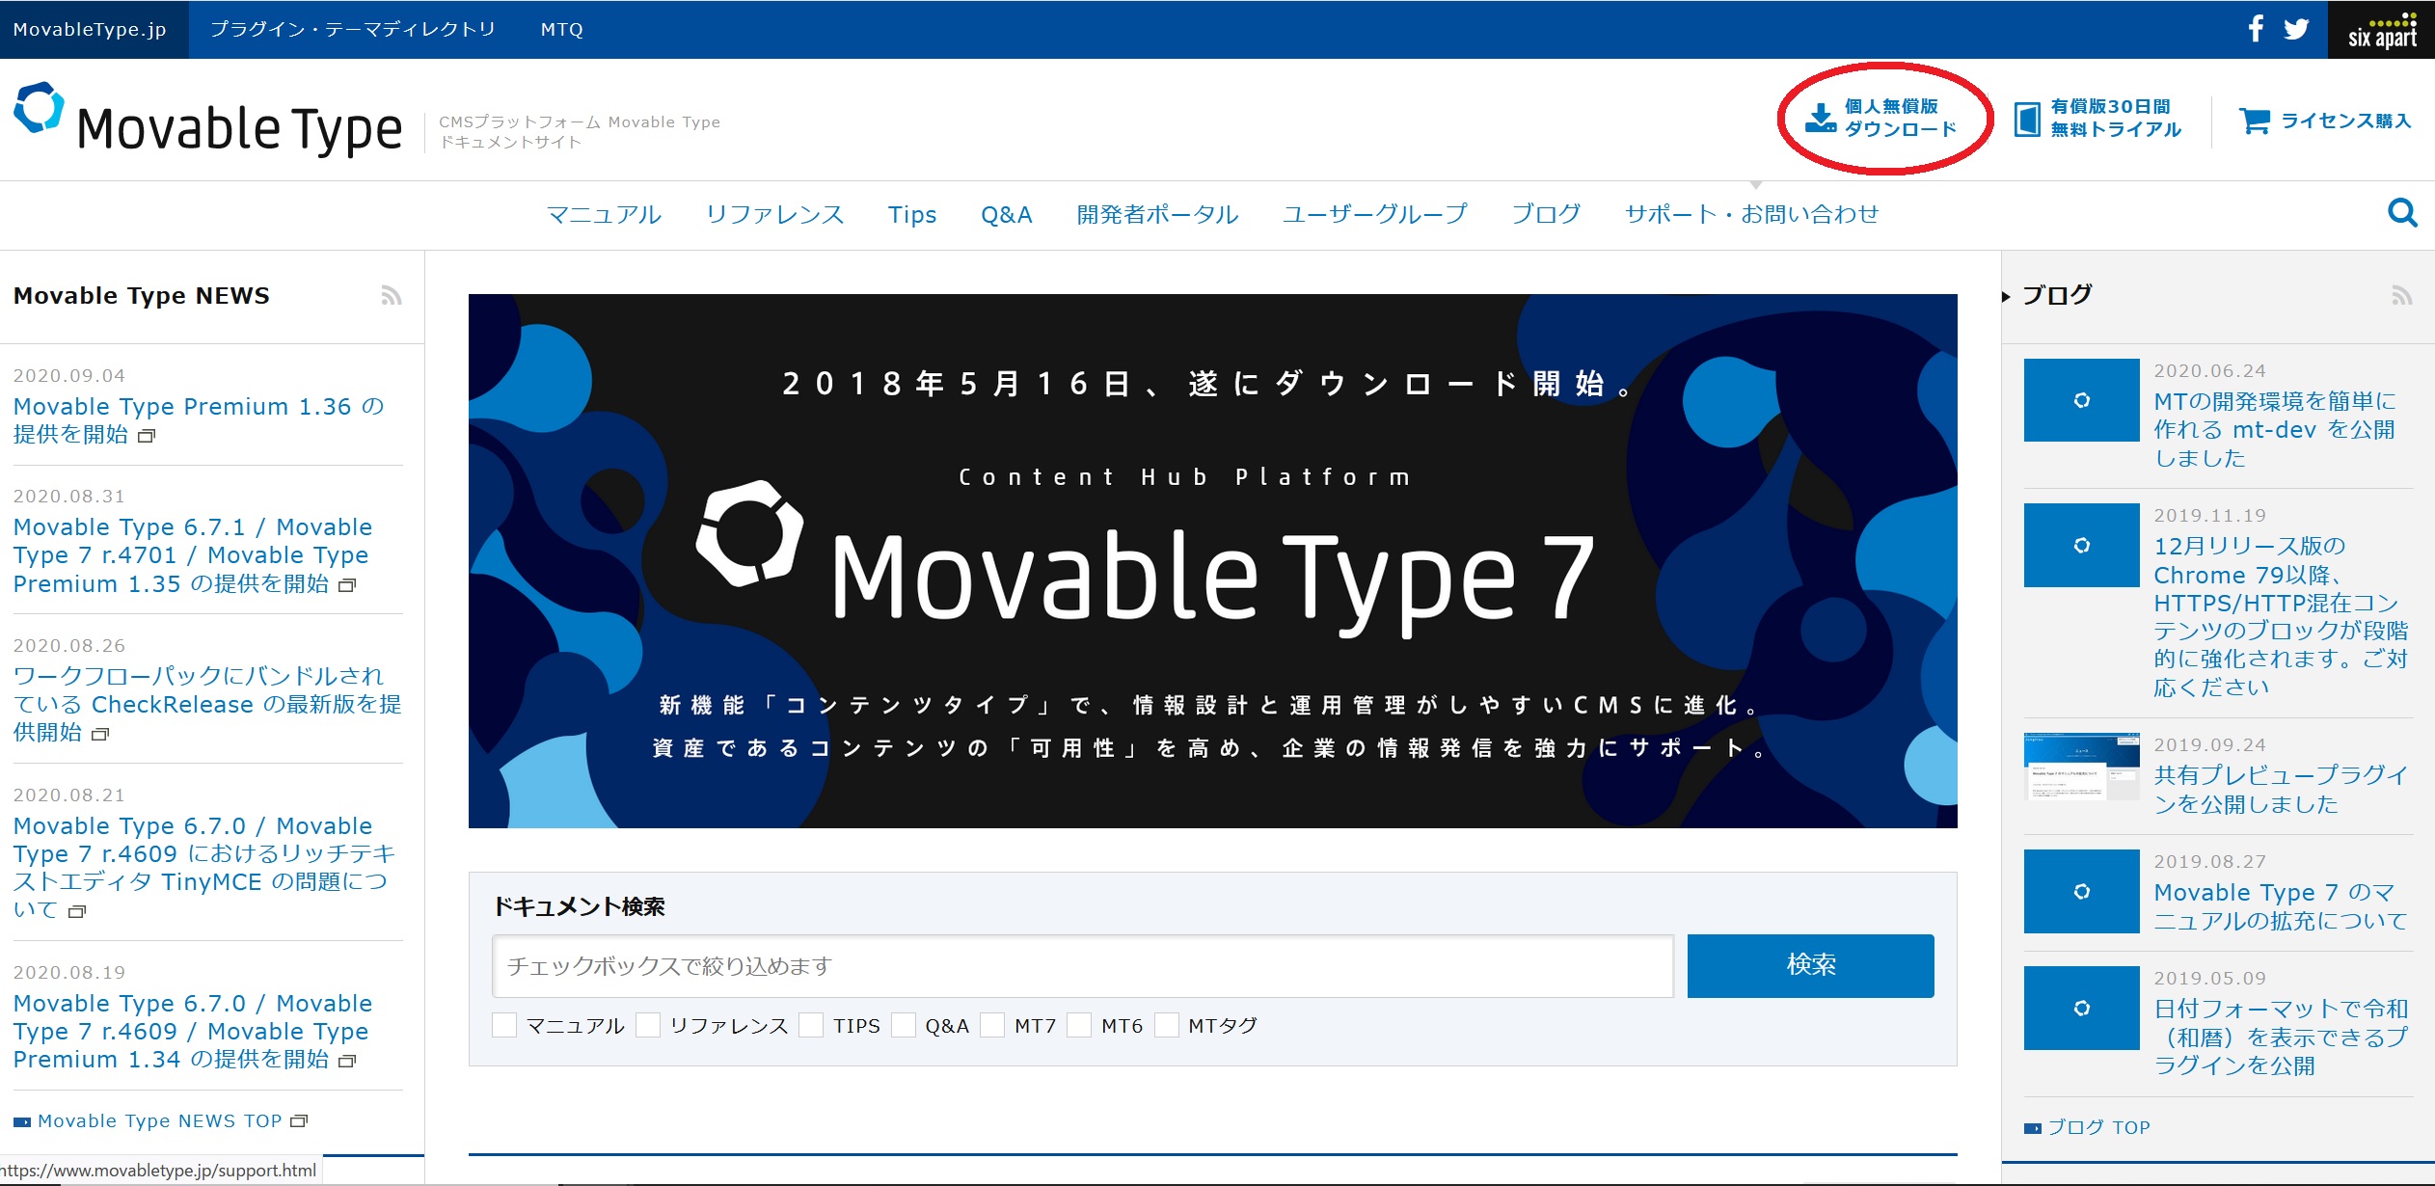Open RSS feed for Movable Type NEWS
The image size is (2435, 1186).
point(391,296)
